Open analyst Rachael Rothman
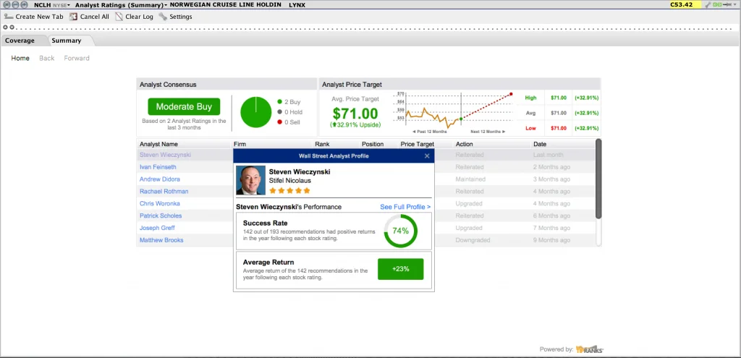 pos(164,191)
